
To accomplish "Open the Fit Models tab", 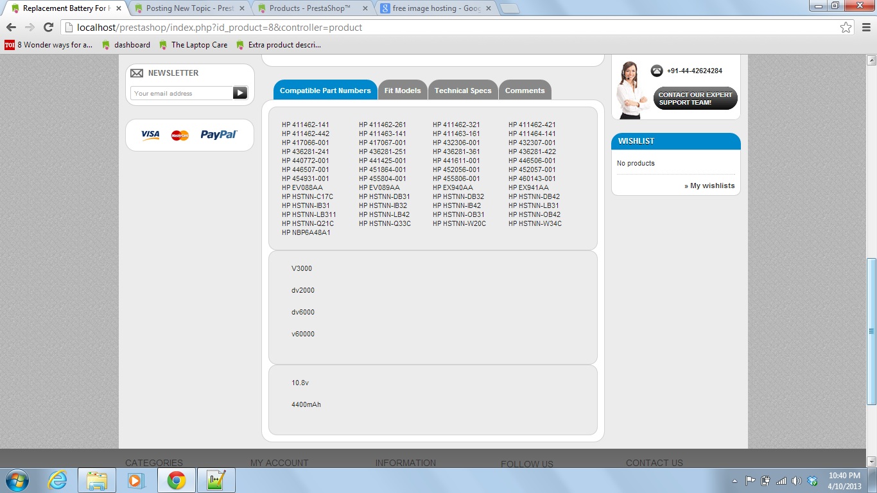I will (403, 90).
